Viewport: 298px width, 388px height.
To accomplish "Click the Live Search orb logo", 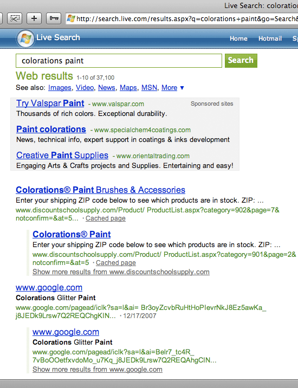I will point(25,38).
